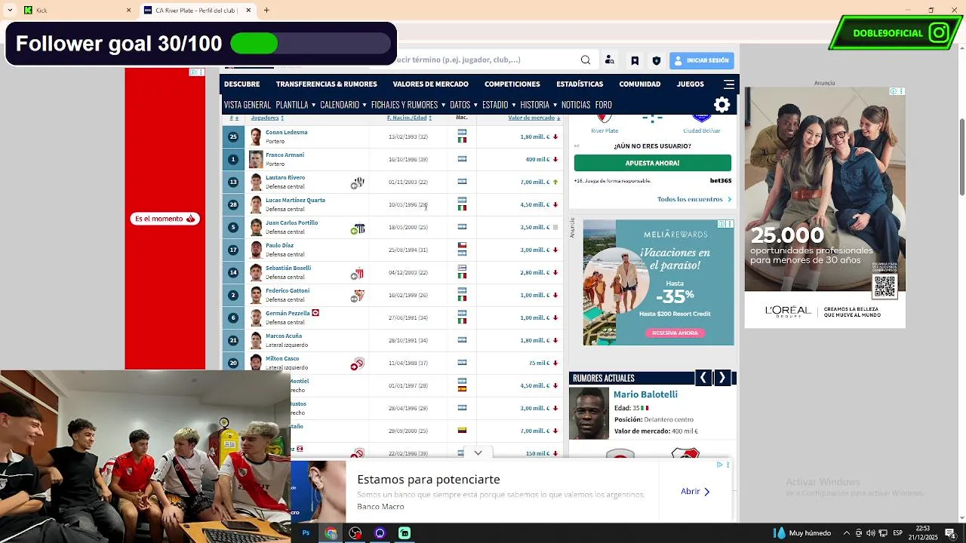This screenshot has width=966, height=543.
Task: Click the Ciudad Bolívar crest in match box
Action: [x=701, y=119]
